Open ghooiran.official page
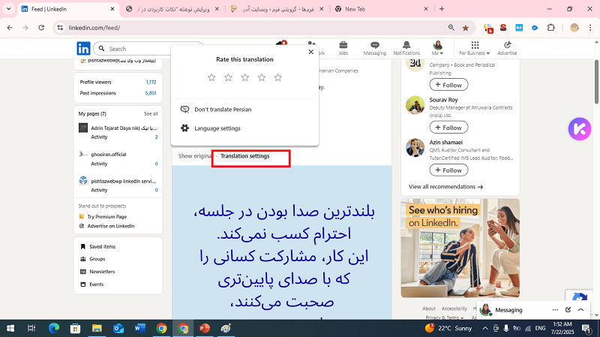 click(109, 155)
